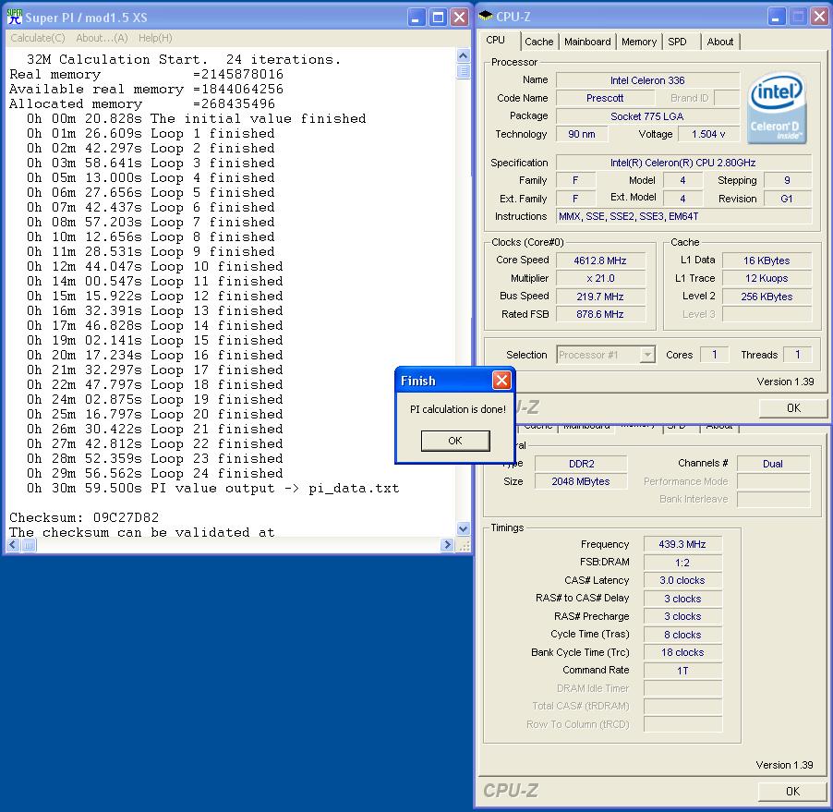Click the Command Rate value '1T'
This screenshot has height=812, width=833.
pos(682,671)
